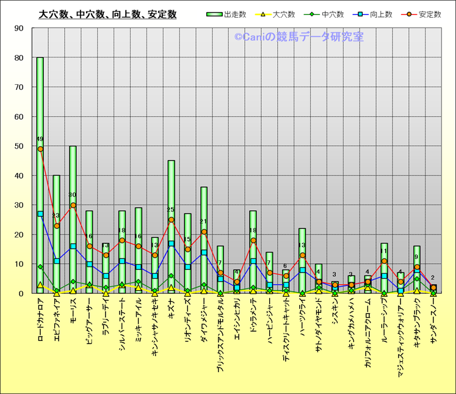This screenshot has width=456, height=394.
Task: Select the 90 value on the y-axis
Action: point(19,28)
